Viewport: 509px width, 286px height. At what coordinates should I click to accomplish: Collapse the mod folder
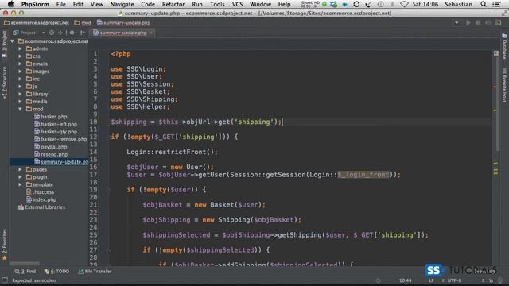20,109
